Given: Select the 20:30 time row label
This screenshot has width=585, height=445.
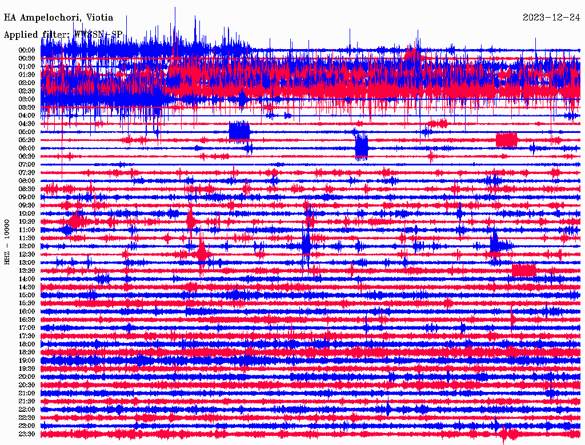Looking at the screenshot, I should [27, 385].
